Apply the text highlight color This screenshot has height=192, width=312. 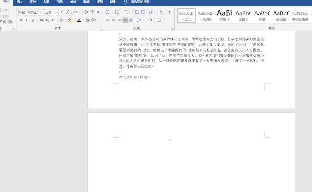[x=70, y=20]
